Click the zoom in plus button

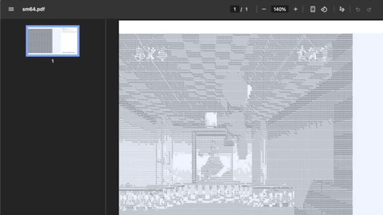[296, 9]
